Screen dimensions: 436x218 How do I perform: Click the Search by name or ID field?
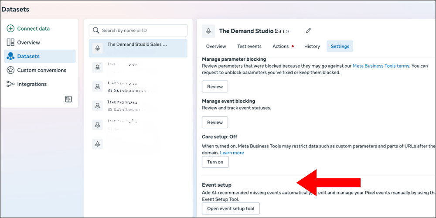[x=138, y=31]
